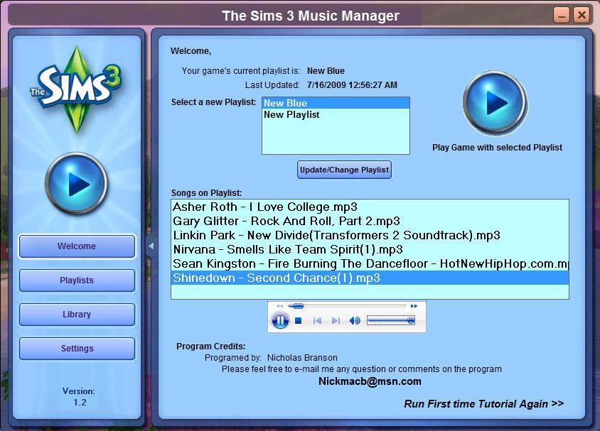Skip to next track in media player
The height and width of the screenshot is (431, 600).
pos(336,320)
